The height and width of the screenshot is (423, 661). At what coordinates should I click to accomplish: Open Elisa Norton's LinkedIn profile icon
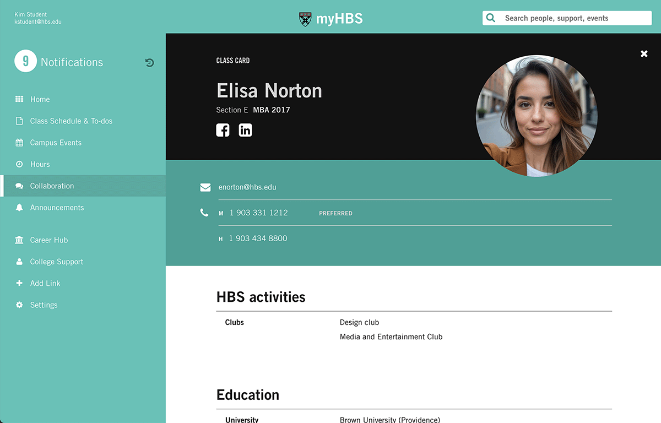[x=245, y=130]
